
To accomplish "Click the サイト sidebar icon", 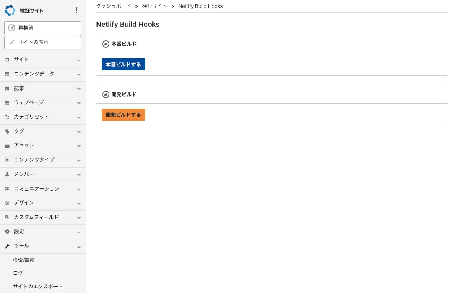I will (7, 60).
